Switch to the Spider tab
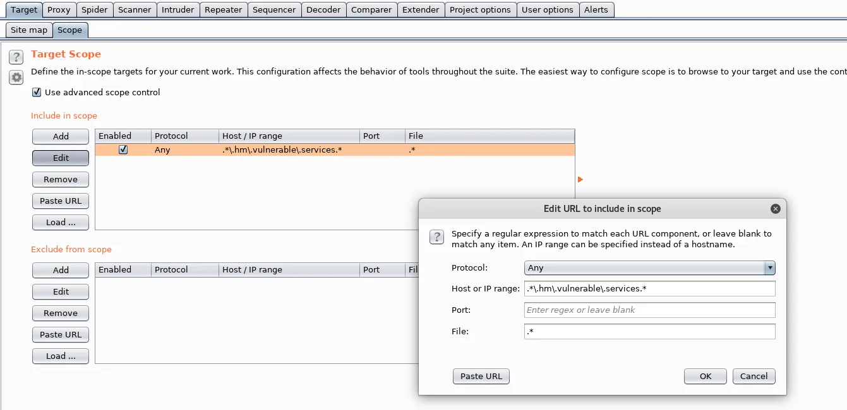Screen dimensions: 847x410 (95, 9)
